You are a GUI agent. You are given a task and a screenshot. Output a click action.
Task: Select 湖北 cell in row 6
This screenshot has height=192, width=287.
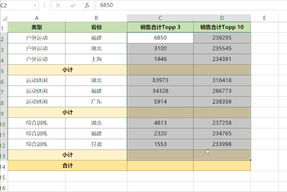pos(96,81)
